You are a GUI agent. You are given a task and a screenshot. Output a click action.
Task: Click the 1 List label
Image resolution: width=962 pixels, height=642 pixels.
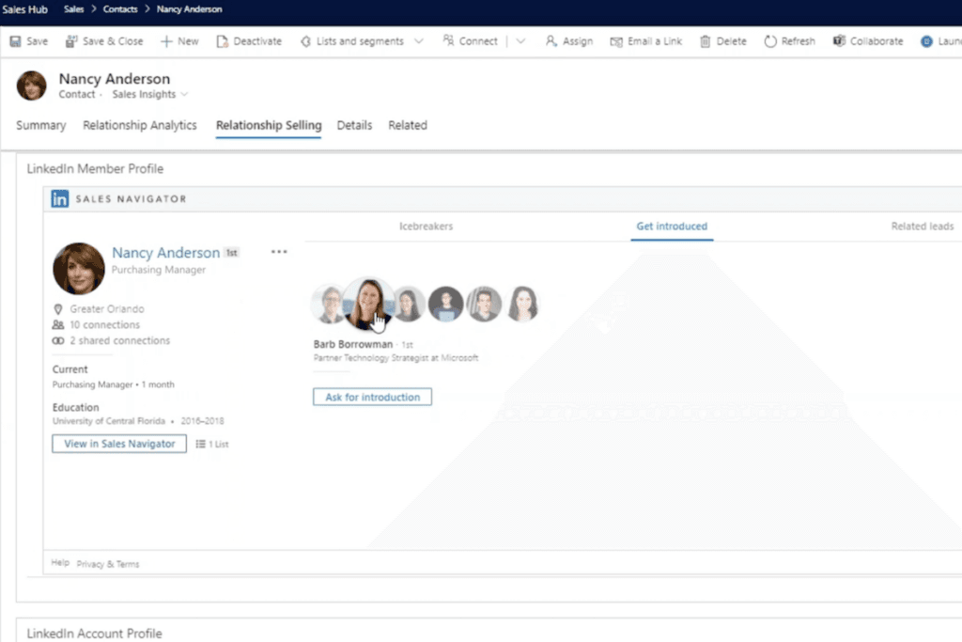[x=218, y=444]
